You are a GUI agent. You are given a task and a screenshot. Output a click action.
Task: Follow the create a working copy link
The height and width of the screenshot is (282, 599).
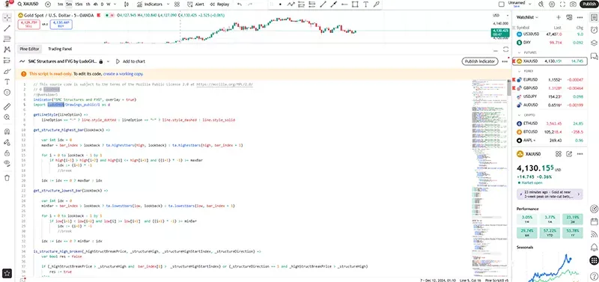tap(123, 74)
